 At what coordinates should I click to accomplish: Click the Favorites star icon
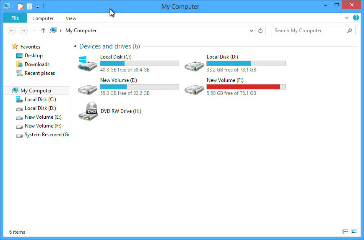tap(15, 46)
